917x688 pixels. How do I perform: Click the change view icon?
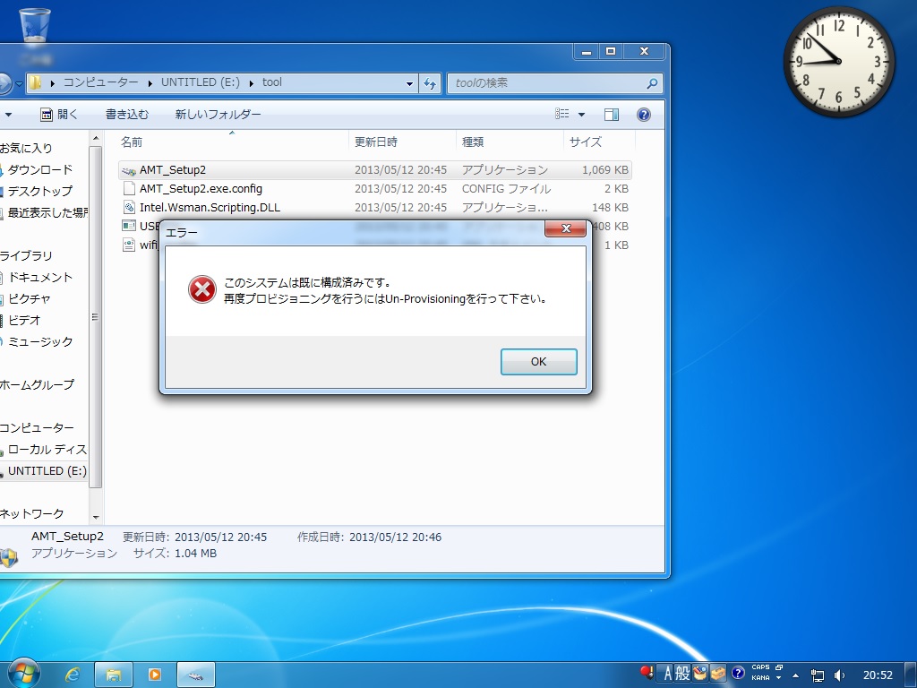(x=562, y=114)
